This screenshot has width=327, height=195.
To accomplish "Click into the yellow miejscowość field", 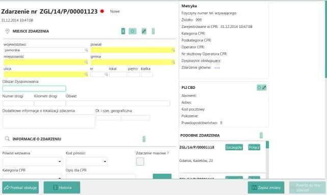I will pyautogui.click(x=46, y=62).
